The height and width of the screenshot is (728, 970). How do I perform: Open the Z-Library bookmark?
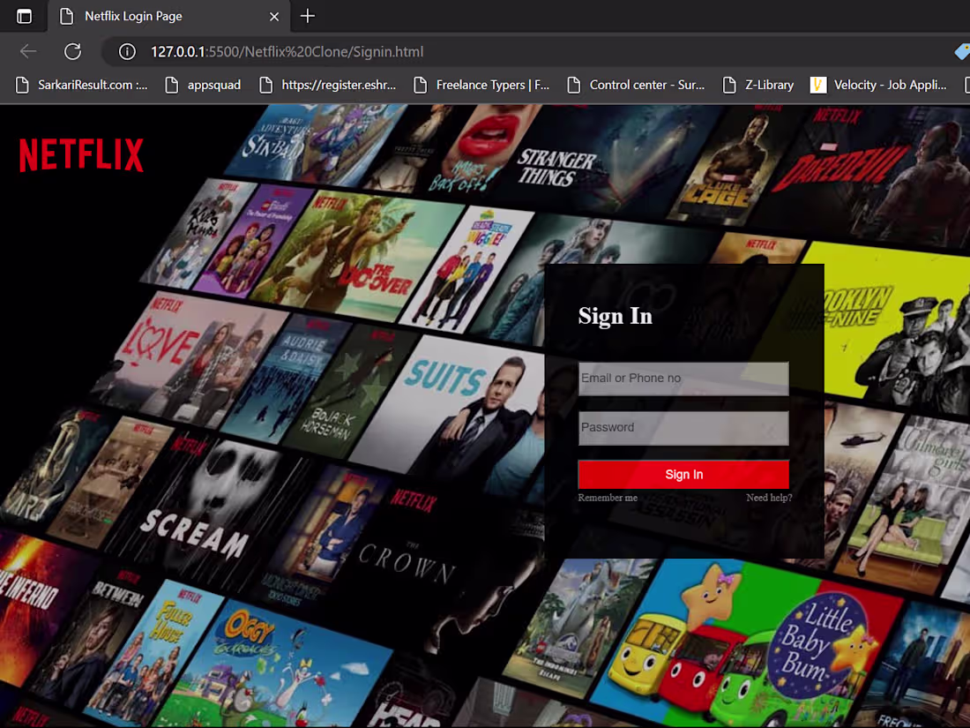758,85
